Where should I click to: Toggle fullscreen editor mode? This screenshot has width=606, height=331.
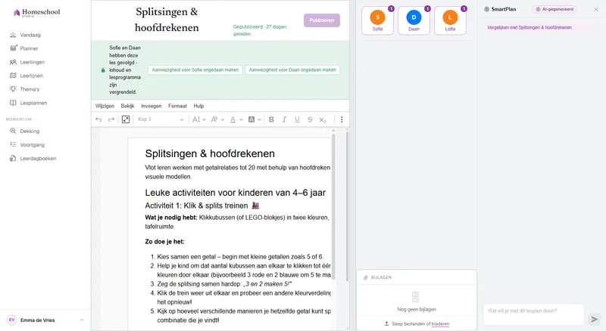click(x=126, y=119)
